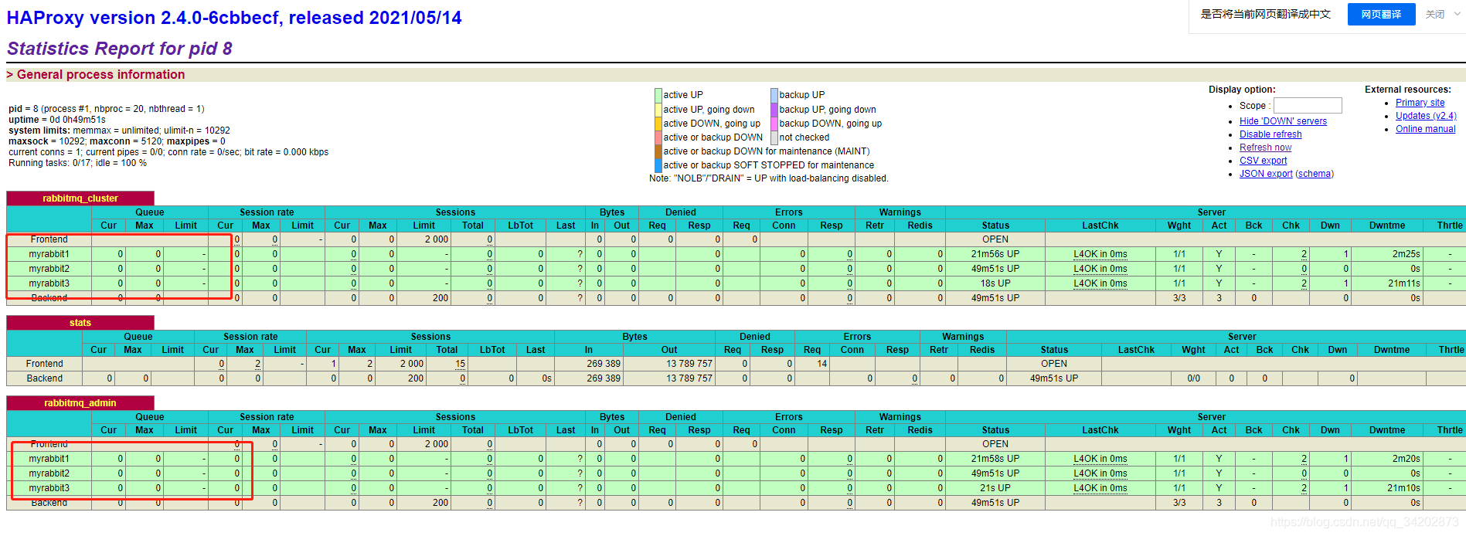
Task: Click '21m58s UP' status of admin myrabbit1
Action: tap(995, 459)
